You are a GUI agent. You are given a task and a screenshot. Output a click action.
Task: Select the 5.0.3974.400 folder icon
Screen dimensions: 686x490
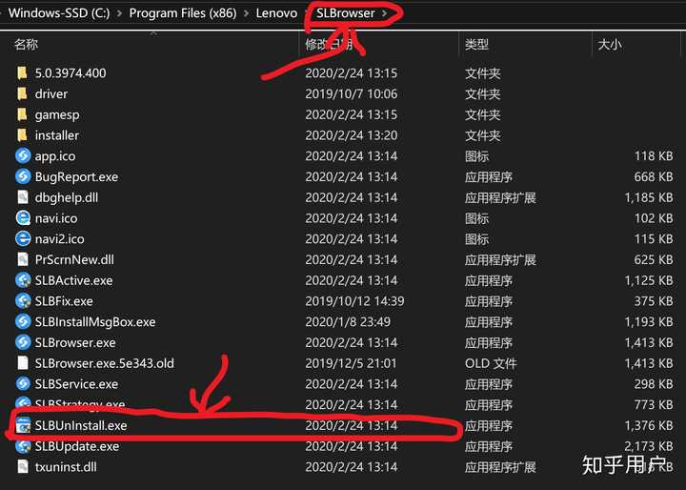22,73
